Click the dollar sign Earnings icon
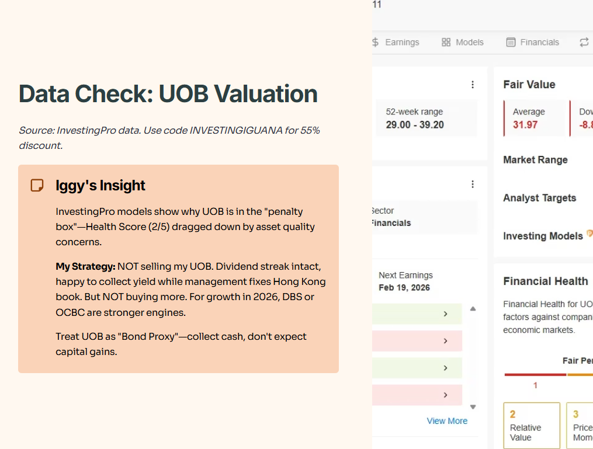Image resolution: width=593 pixels, height=449 pixels. [375, 42]
